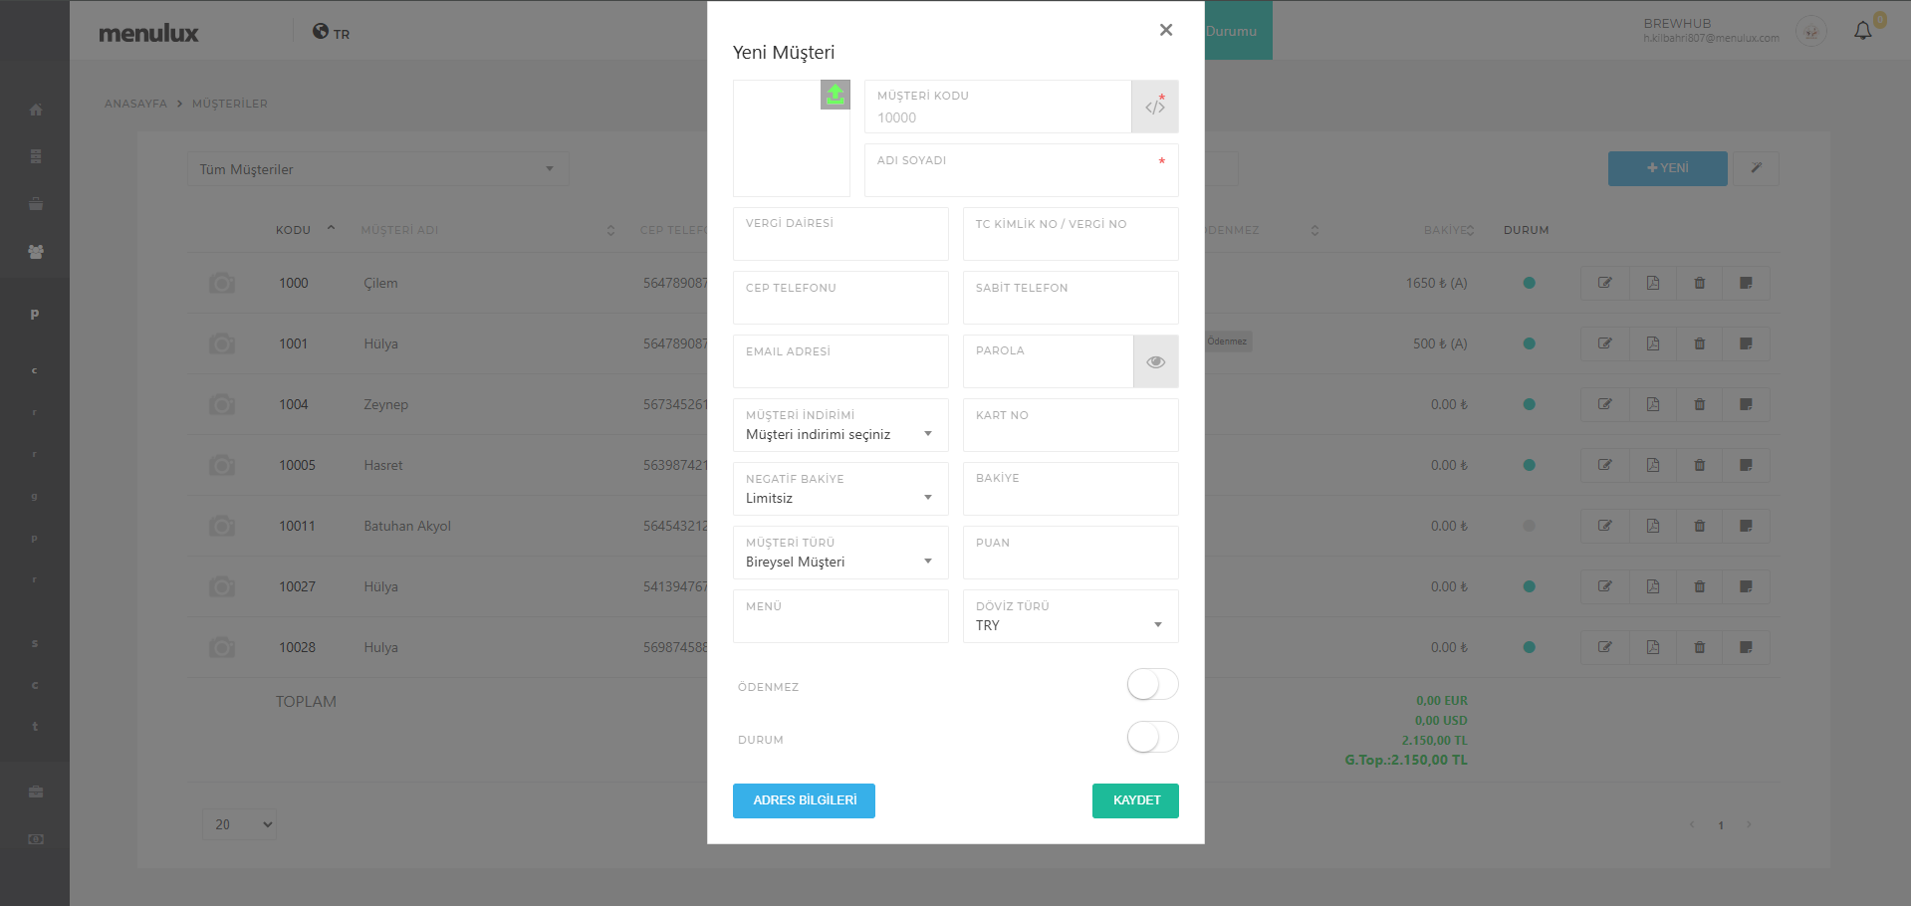Click the PDF icon for Hasret row
Image resolution: width=1911 pixels, height=906 pixels.
tap(1652, 465)
